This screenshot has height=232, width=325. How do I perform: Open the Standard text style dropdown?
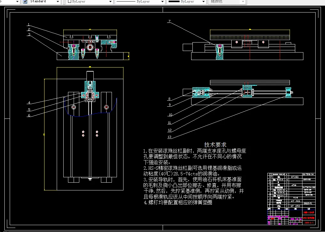tap(58, 2)
